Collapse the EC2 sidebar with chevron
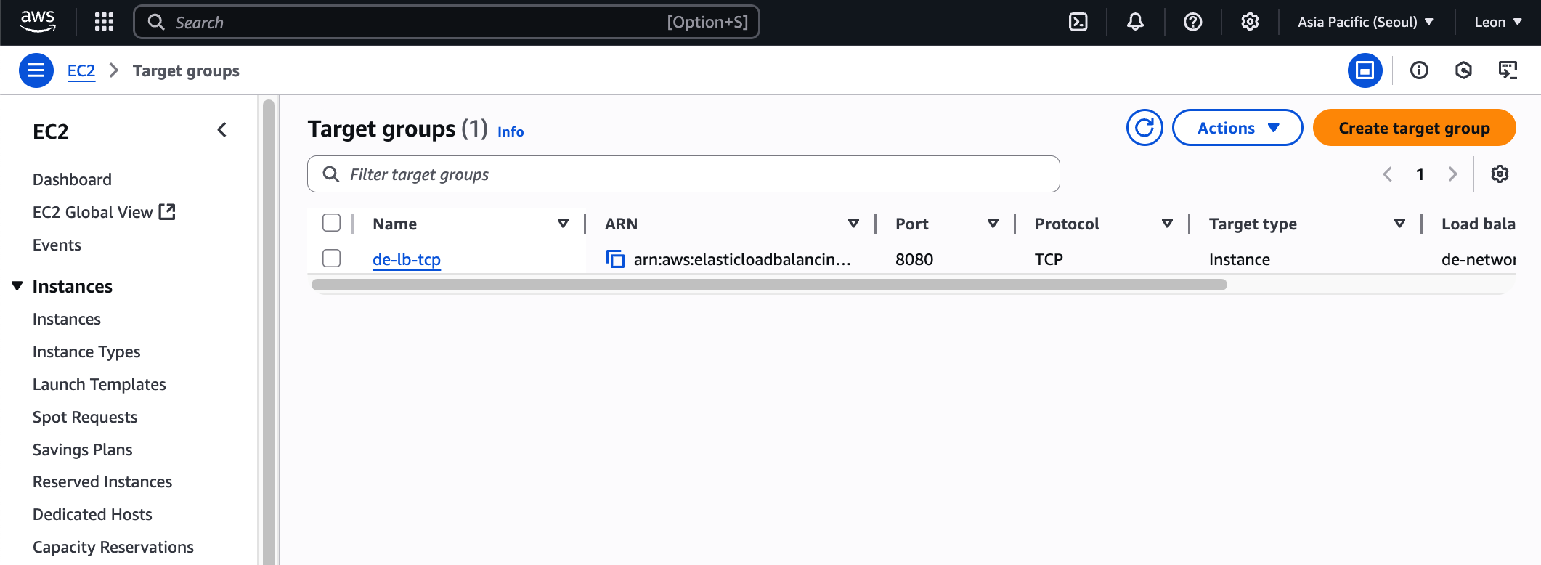Viewport: 1541px width, 565px height. tap(222, 130)
